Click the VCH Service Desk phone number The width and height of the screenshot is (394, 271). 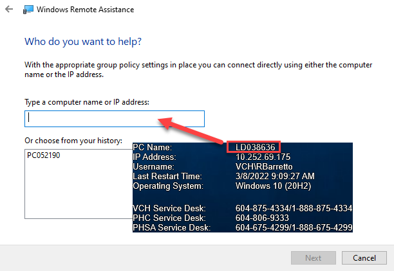pyautogui.click(x=294, y=208)
